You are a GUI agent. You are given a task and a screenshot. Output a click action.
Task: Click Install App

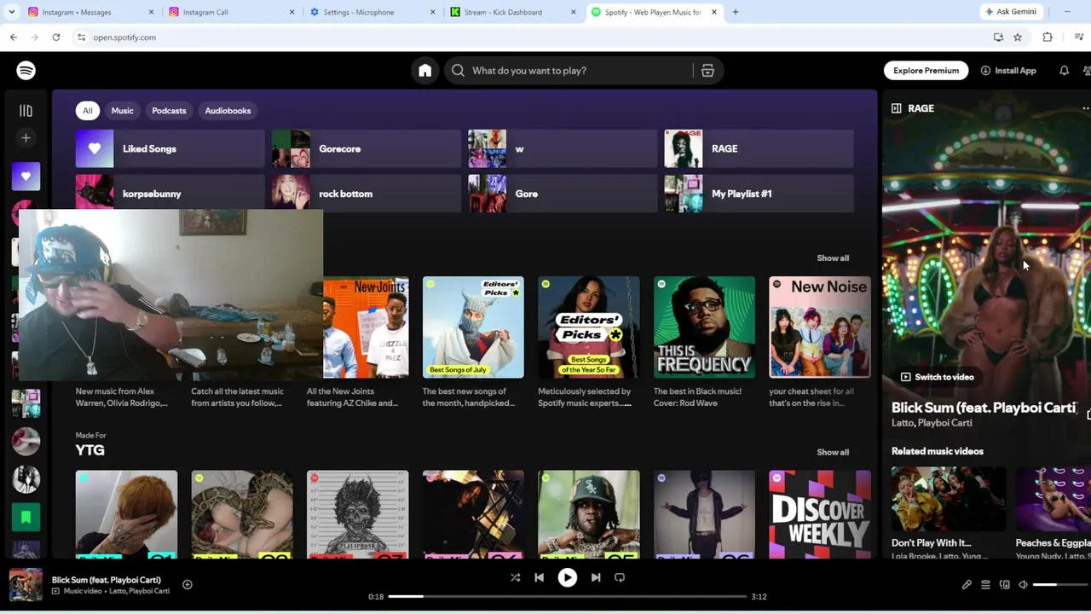click(x=1007, y=71)
